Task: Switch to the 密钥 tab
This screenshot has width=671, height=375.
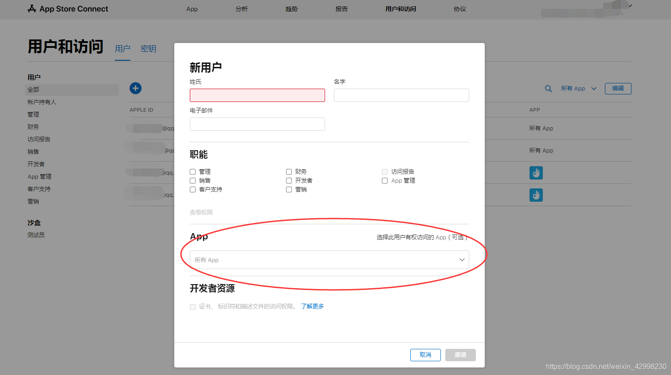Action: click(149, 49)
